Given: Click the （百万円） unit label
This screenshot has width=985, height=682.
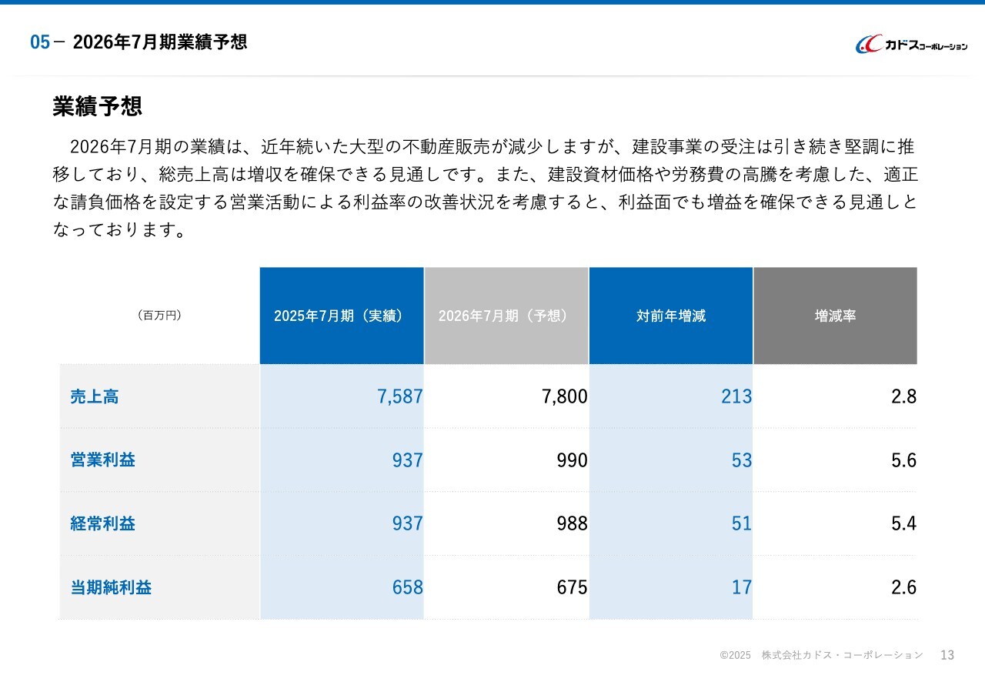Looking at the screenshot, I should click(159, 315).
